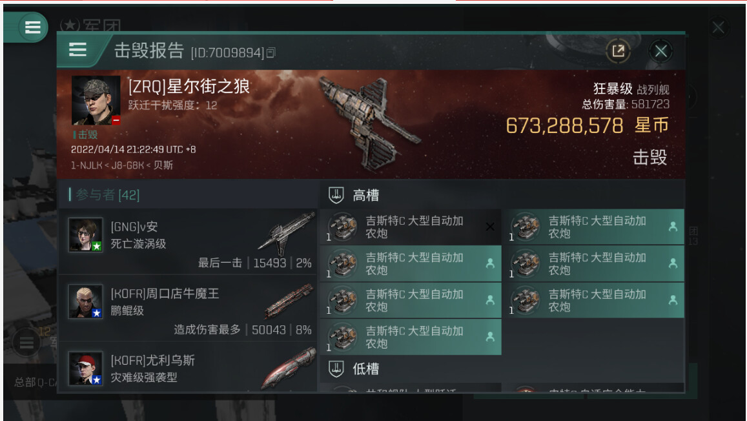The image size is (747, 421).
Task: View victim portrait of 星尔街之狼
Action: pyautogui.click(x=96, y=101)
